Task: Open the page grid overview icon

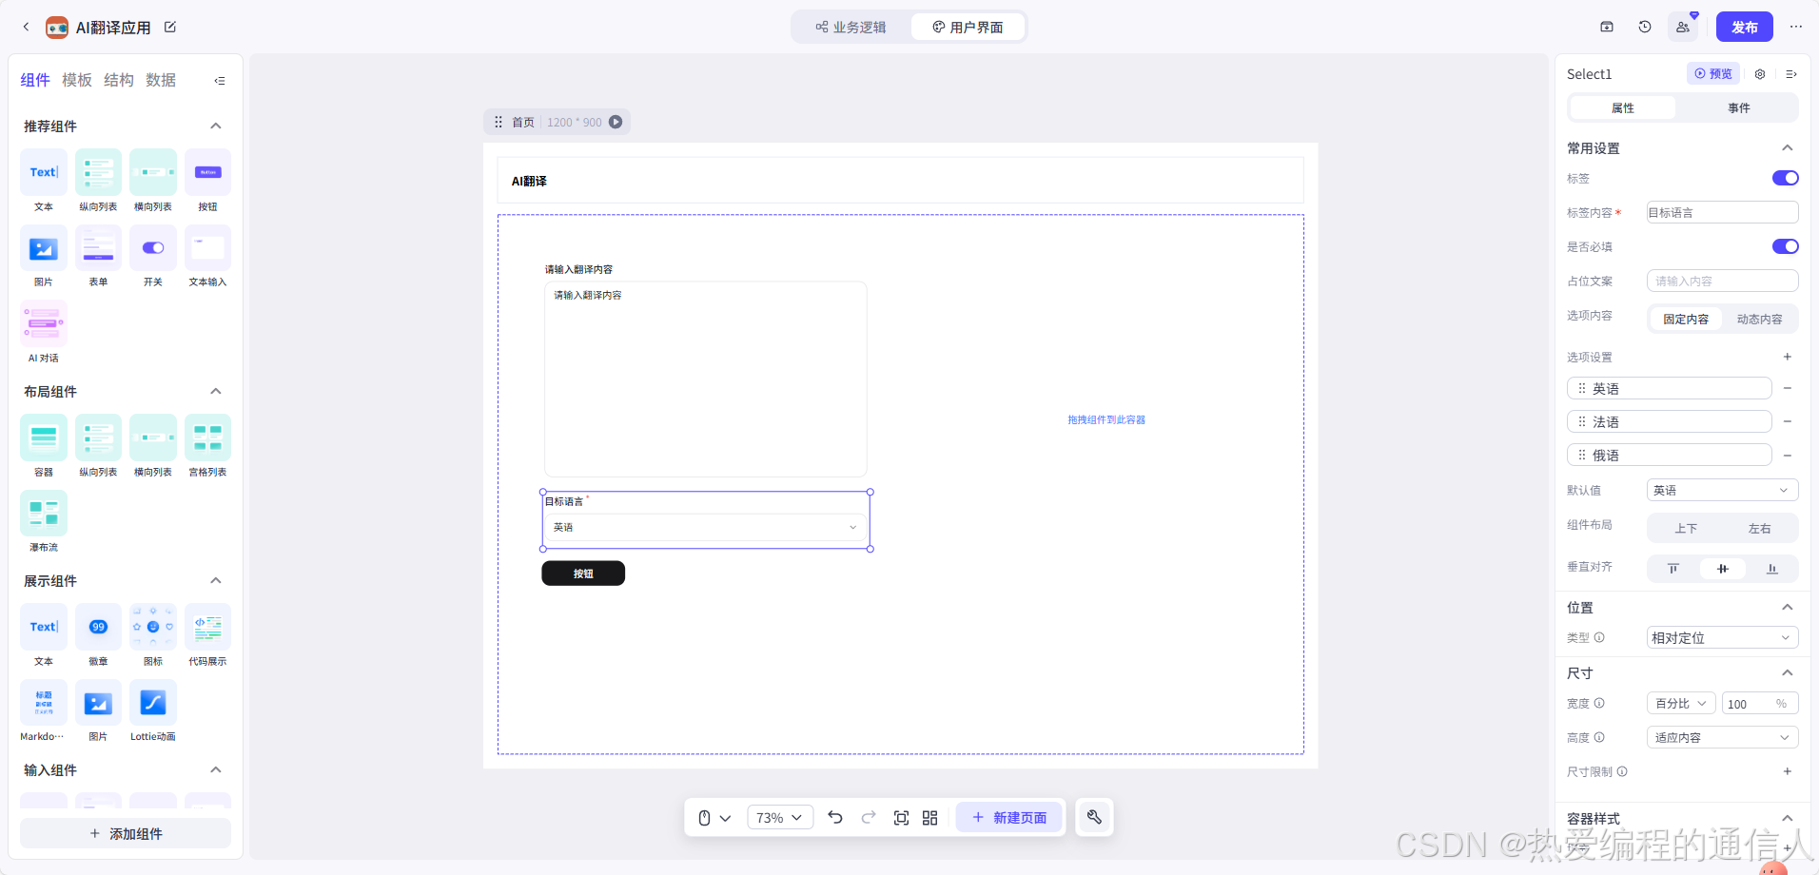Action: [930, 818]
